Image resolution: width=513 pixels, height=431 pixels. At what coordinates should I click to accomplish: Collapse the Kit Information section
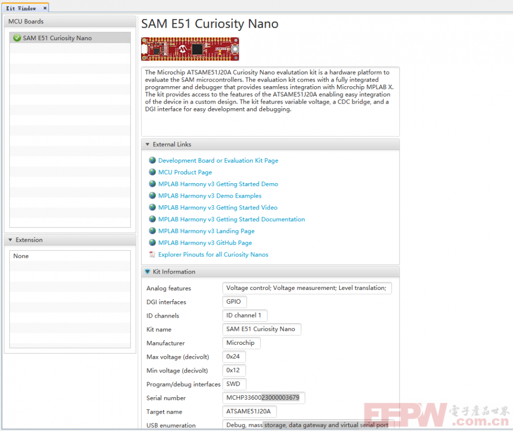(x=148, y=271)
